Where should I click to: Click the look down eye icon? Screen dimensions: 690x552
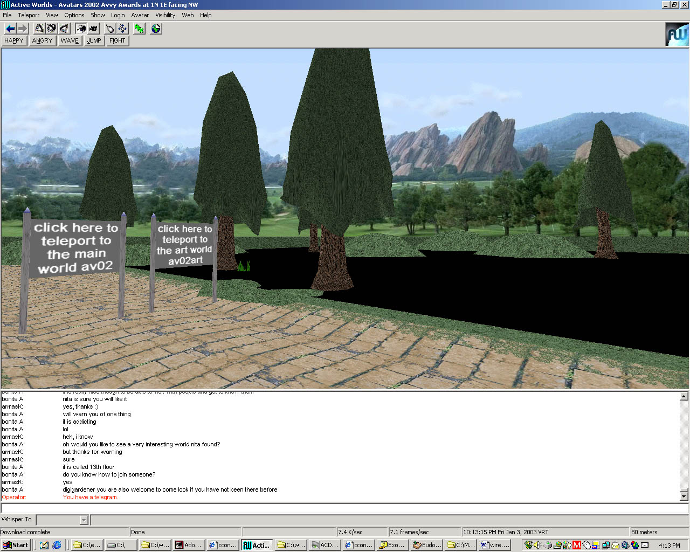(64, 29)
